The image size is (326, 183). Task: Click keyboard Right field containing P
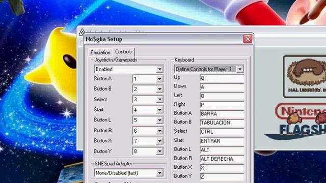click(222, 105)
